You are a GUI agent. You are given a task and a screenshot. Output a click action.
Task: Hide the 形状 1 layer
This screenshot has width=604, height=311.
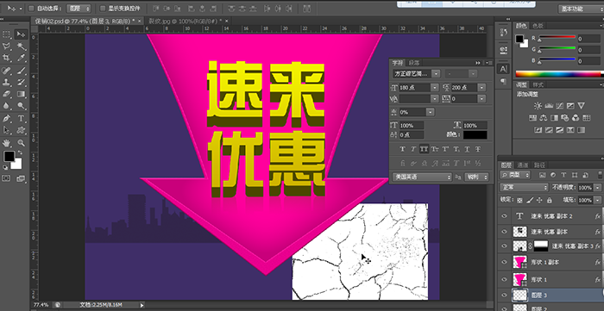[504, 279]
